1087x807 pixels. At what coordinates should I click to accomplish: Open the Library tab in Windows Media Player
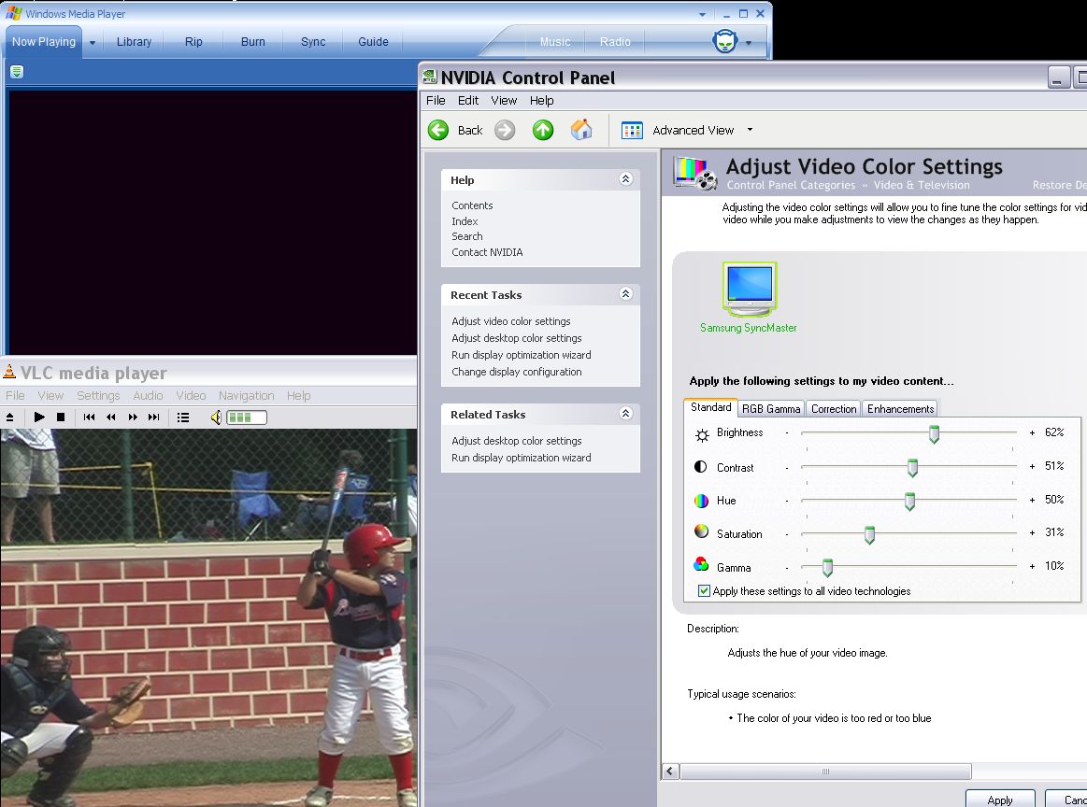134,41
